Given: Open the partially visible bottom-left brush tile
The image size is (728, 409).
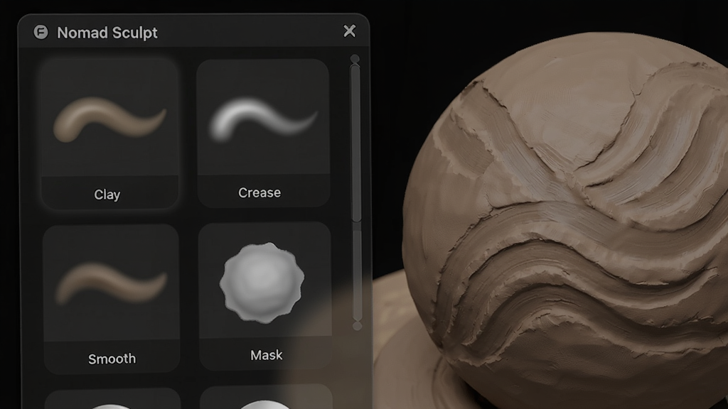Looking at the screenshot, I should point(113,399).
